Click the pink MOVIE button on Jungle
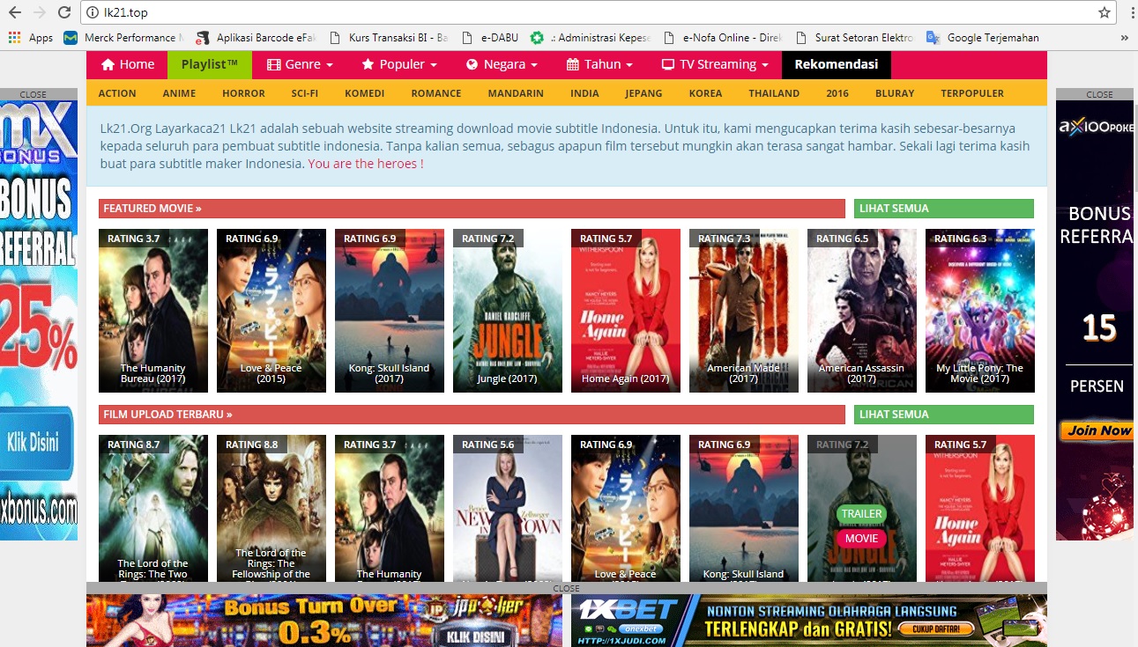The image size is (1138, 647). pos(861,538)
